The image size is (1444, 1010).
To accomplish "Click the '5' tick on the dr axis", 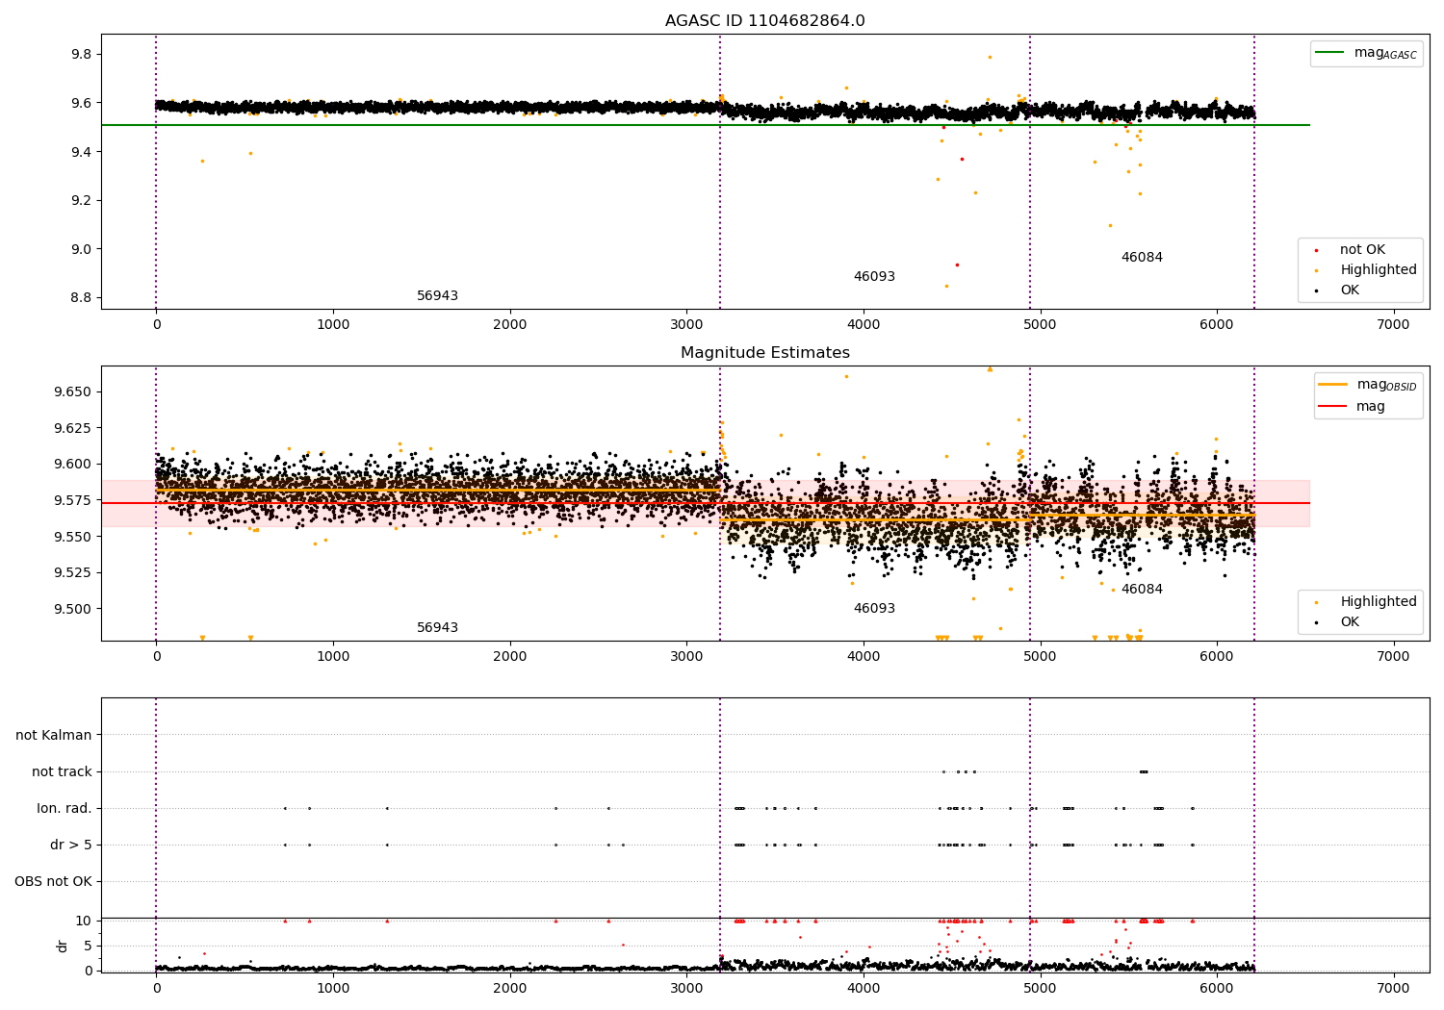I will pyautogui.click(x=89, y=947).
